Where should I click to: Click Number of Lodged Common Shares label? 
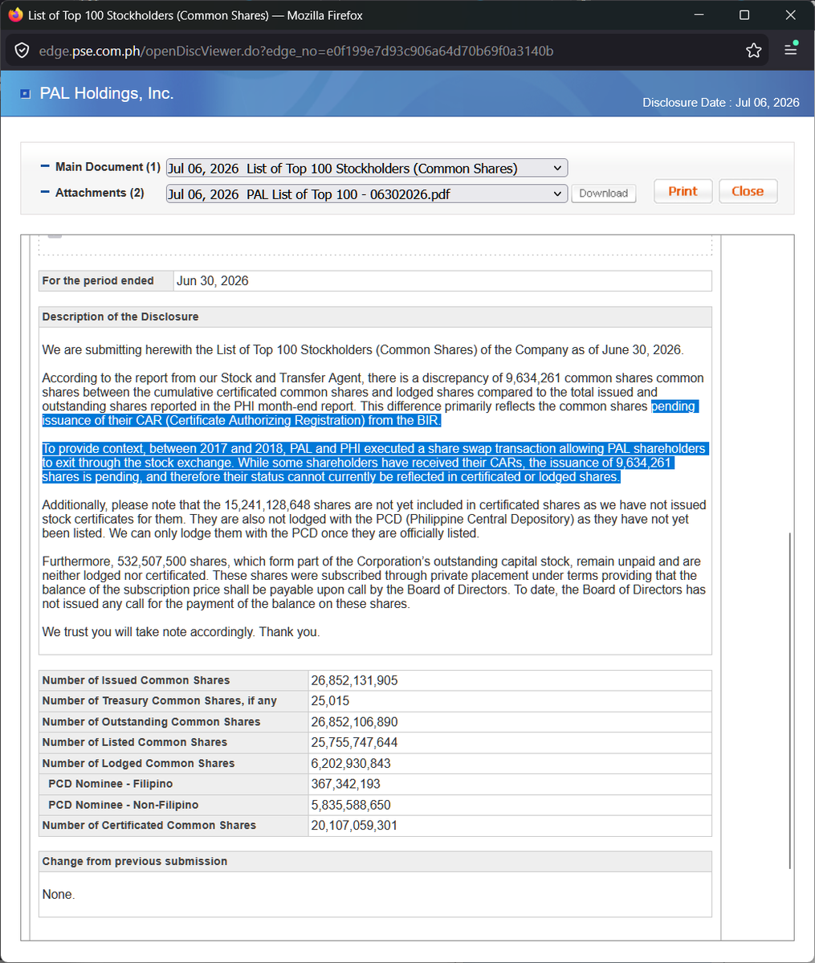pos(138,763)
